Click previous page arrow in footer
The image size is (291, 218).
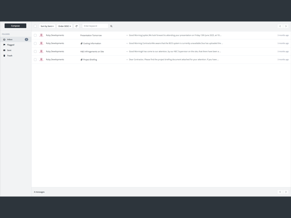click(280, 192)
